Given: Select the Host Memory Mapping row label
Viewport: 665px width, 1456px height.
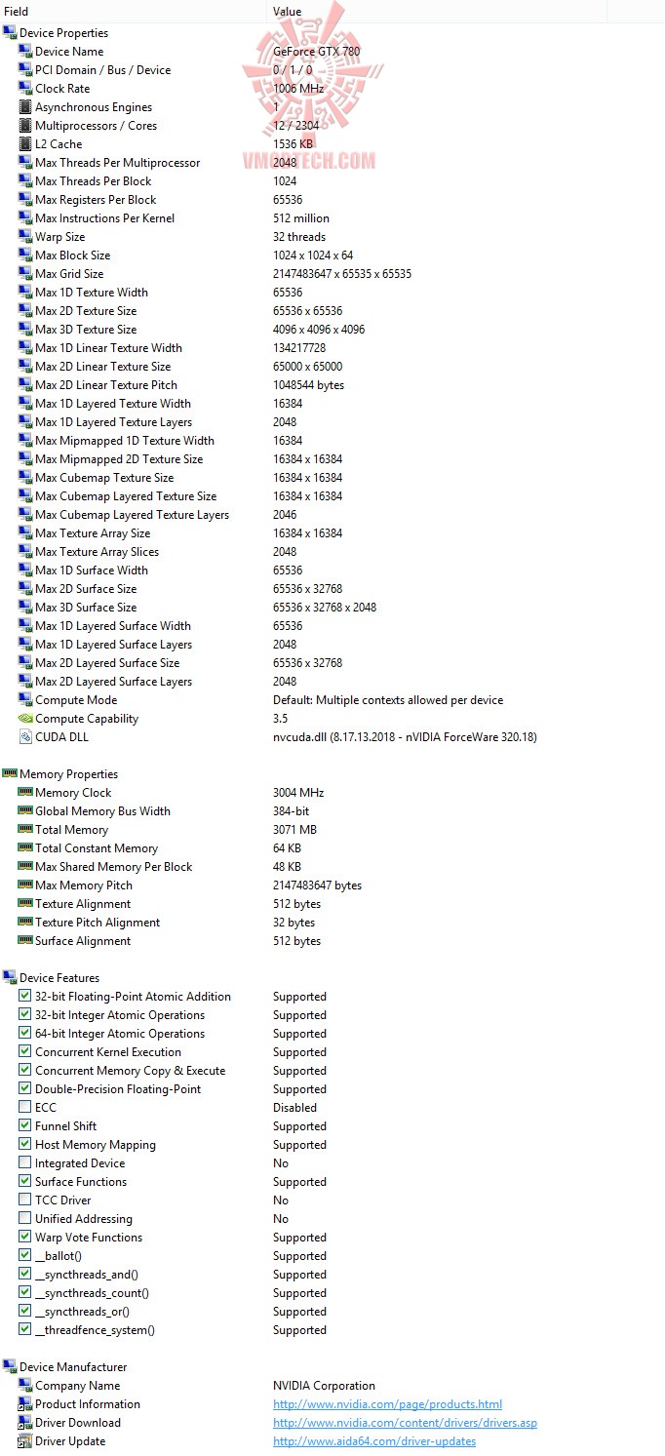Looking at the screenshot, I should (96, 1145).
